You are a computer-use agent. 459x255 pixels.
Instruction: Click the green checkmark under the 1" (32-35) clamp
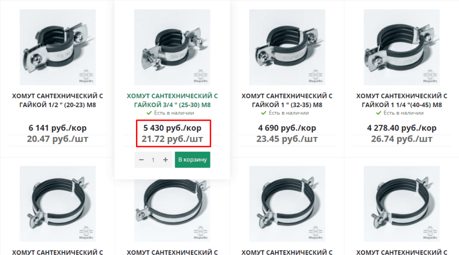(x=263, y=113)
